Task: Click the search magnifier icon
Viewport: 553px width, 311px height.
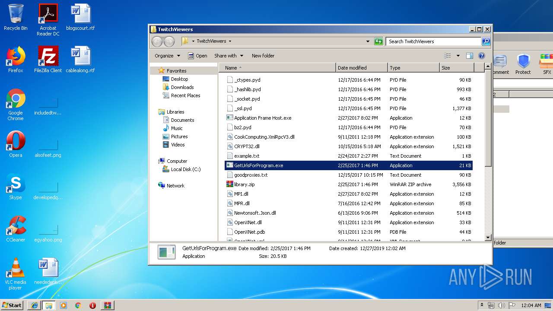Action: [486, 41]
